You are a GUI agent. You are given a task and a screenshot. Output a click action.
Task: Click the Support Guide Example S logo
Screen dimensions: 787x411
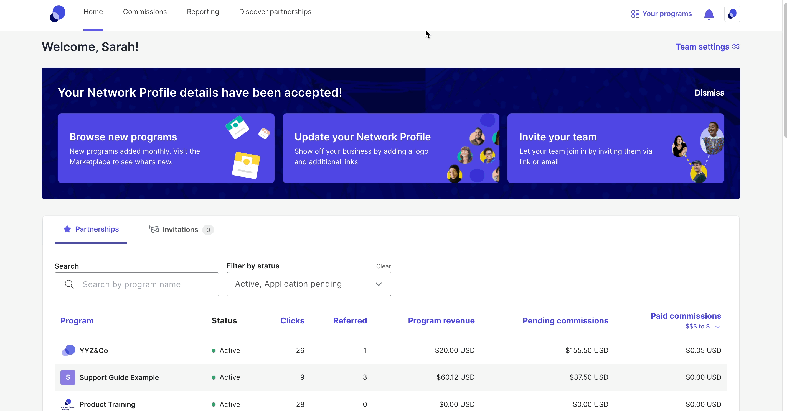(68, 377)
